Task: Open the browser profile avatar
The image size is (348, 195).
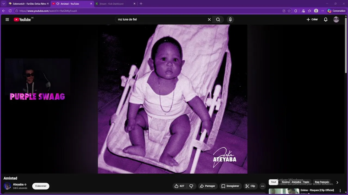Action: 316,11
